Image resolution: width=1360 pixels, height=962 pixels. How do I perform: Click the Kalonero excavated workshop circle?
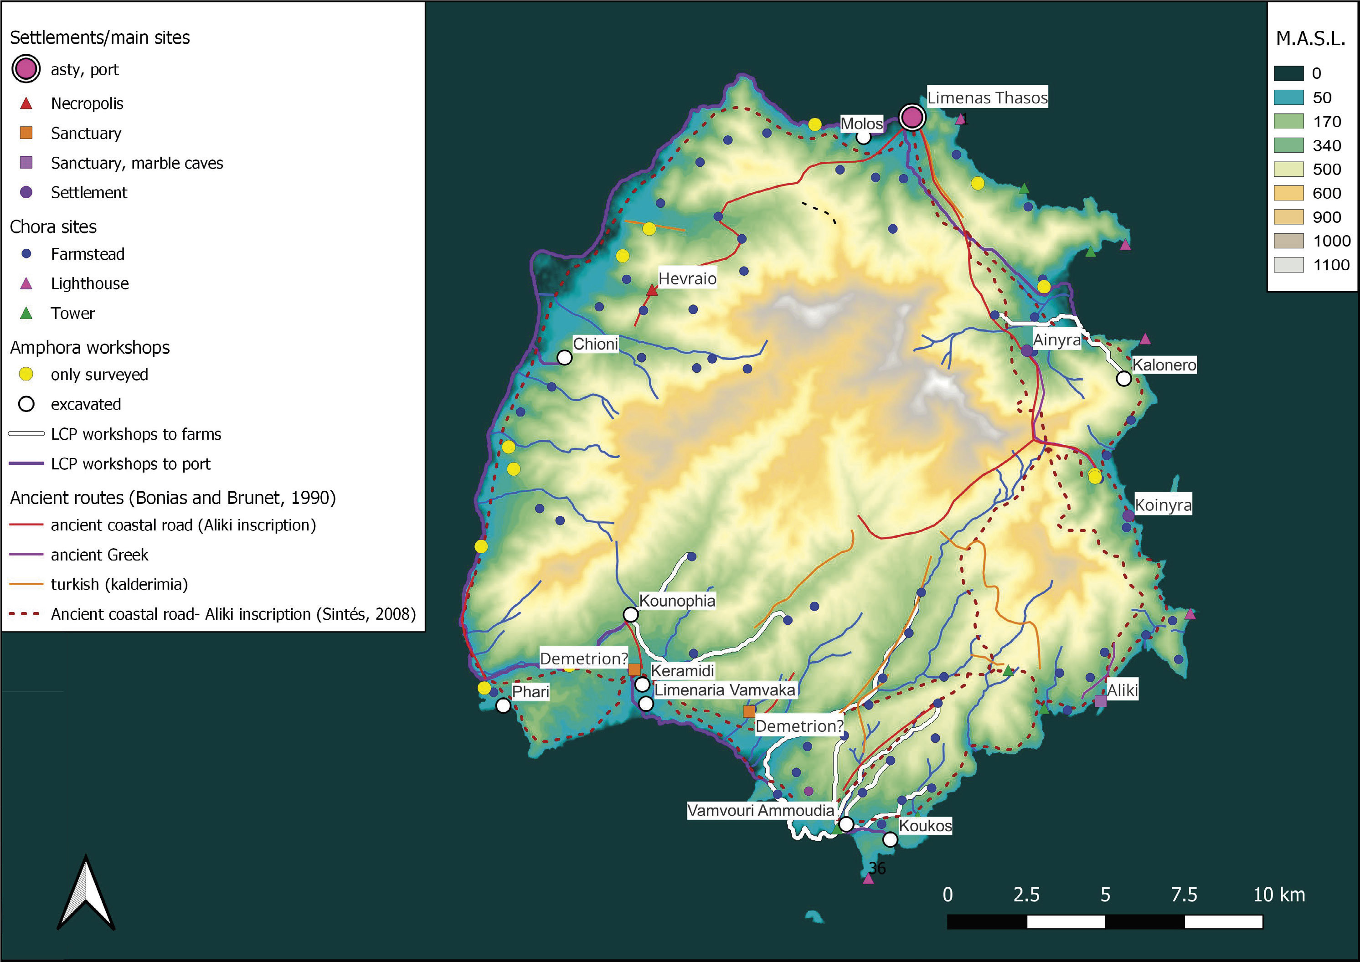coord(1123,379)
